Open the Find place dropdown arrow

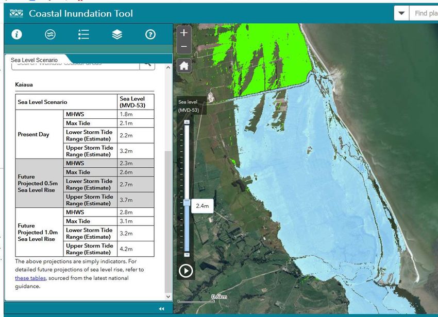coord(401,13)
